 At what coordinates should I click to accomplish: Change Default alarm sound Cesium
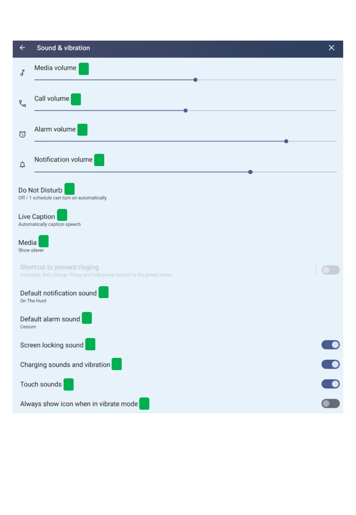[50, 322]
